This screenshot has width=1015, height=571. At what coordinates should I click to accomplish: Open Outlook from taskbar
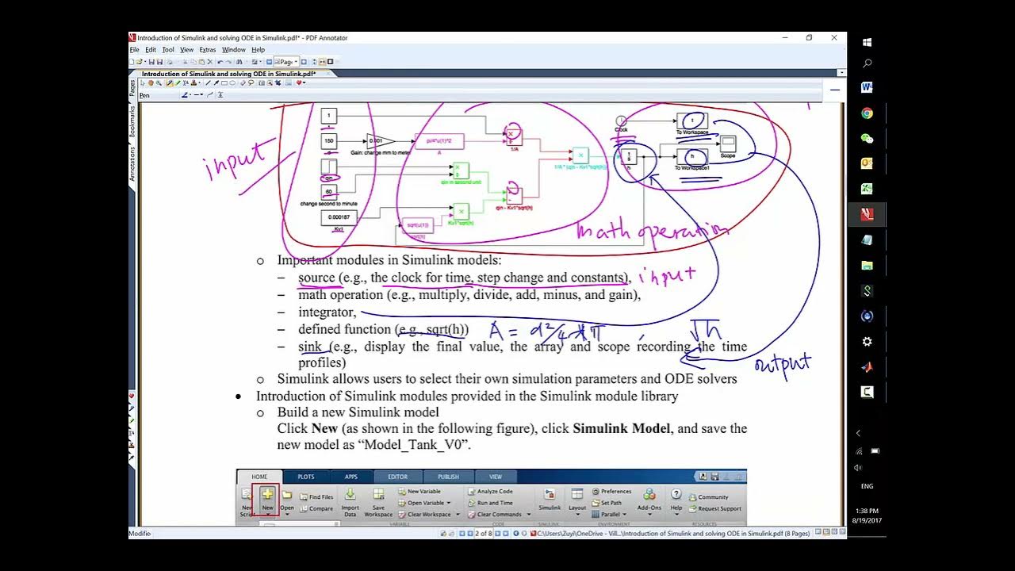(867, 163)
